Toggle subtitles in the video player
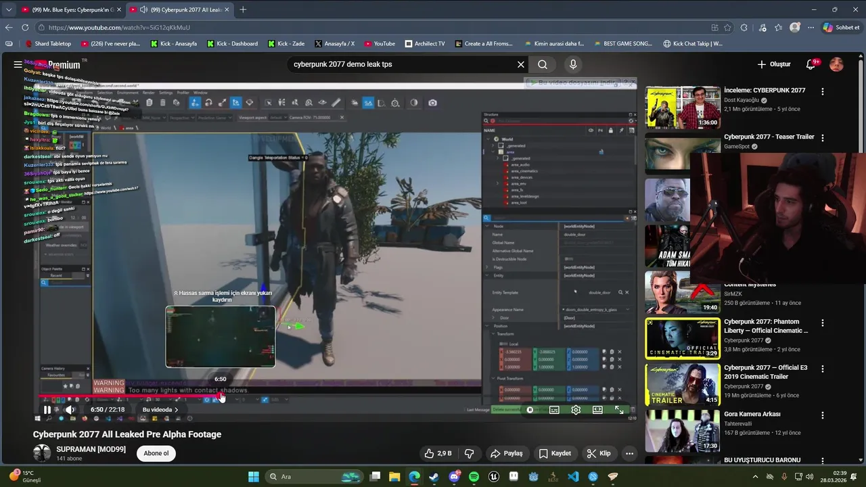This screenshot has width=866, height=487. pos(554,410)
